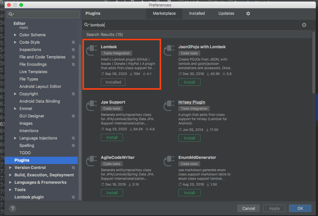Select the Code tools tag on AgileCodeWriter
Screen dimensions: 318x216
(112, 163)
